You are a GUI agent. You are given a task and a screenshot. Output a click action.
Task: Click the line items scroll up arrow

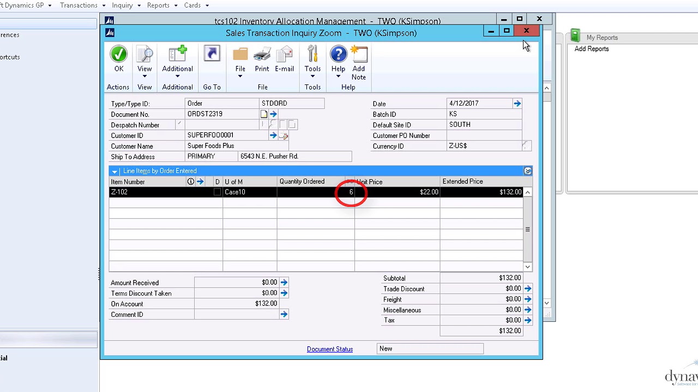click(527, 192)
